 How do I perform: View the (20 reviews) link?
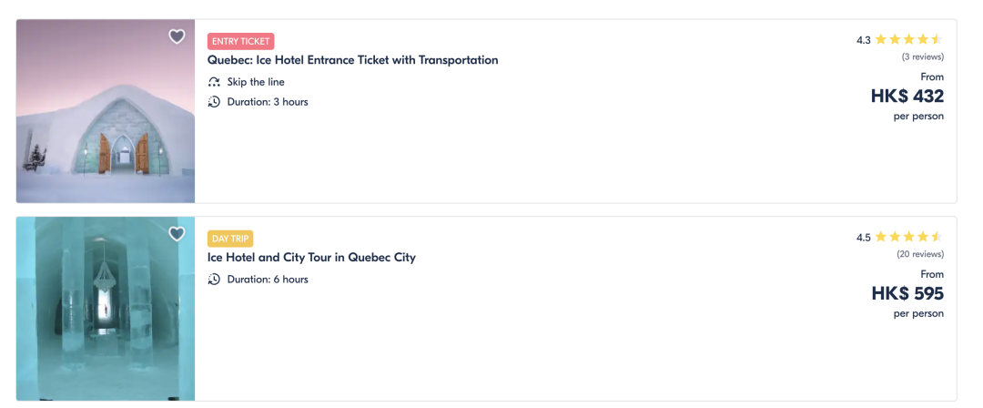coord(919,254)
